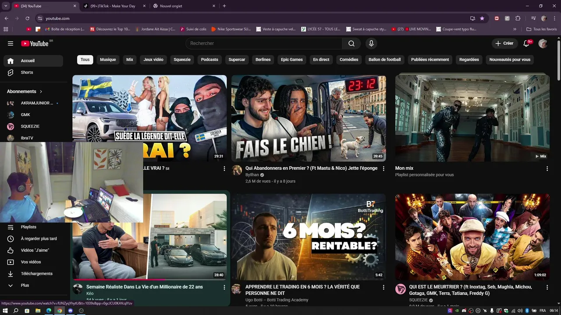This screenshot has width=561, height=315.
Task: Select the Podcasts filter chip
Action: click(209, 59)
